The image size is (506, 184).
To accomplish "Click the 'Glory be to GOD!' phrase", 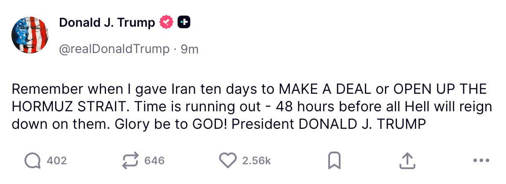I will (171, 124).
